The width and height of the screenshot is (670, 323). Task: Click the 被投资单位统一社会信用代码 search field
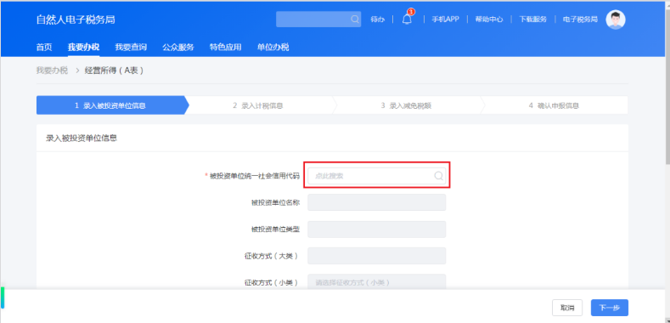tap(376, 176)
